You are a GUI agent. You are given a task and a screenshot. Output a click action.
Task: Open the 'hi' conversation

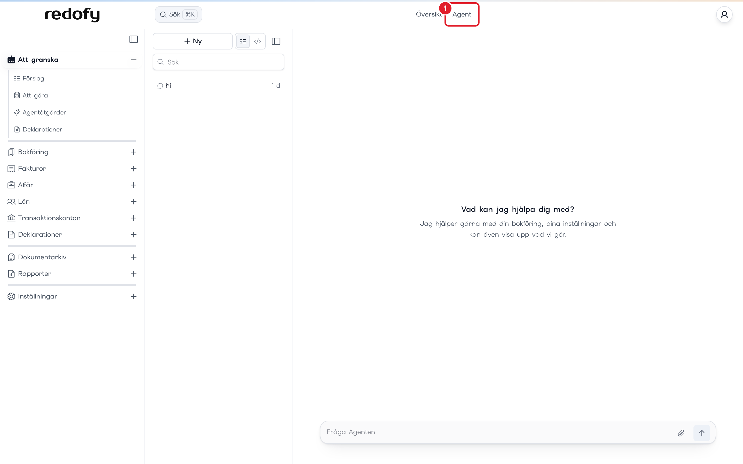pyautogui.click(x=219, y=86)
